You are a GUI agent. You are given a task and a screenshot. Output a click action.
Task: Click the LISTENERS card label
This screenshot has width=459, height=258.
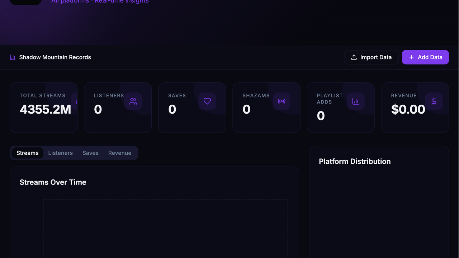point(109,96)
